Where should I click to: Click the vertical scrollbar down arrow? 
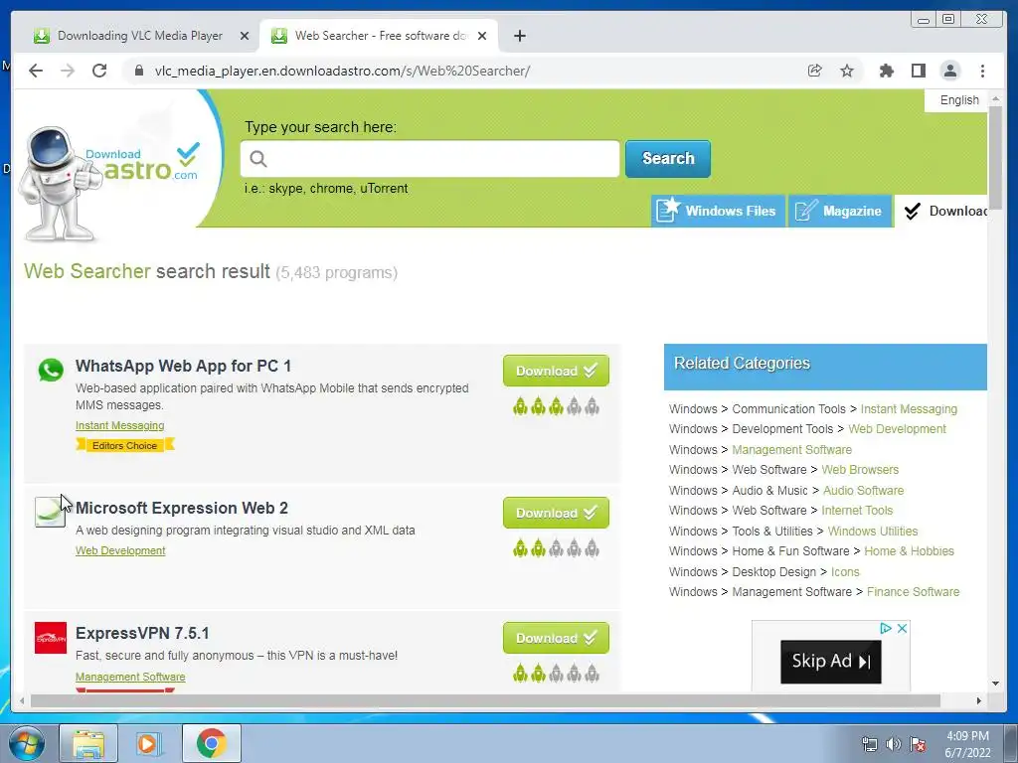995,684
